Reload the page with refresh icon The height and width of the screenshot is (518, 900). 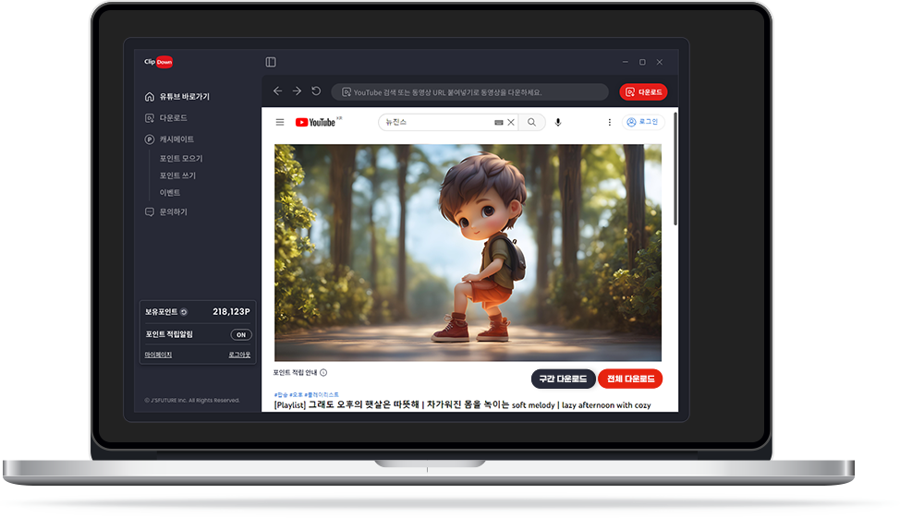coord(316,91)
